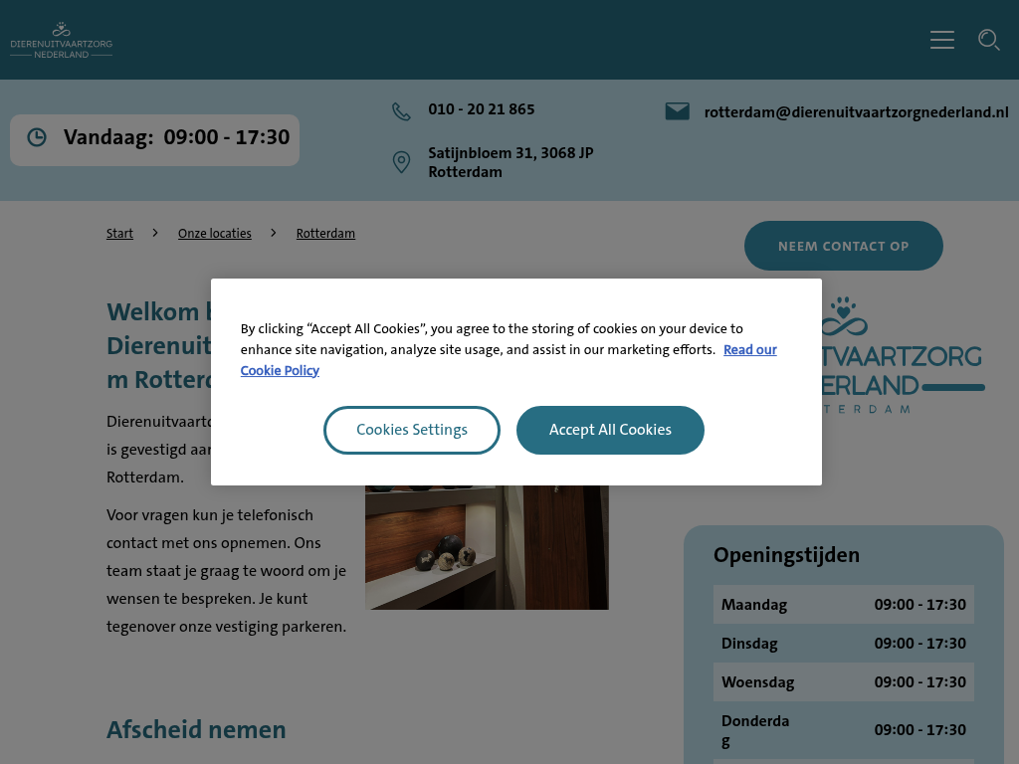Click the clock icon beside Vandaag

tap(37, 137)
